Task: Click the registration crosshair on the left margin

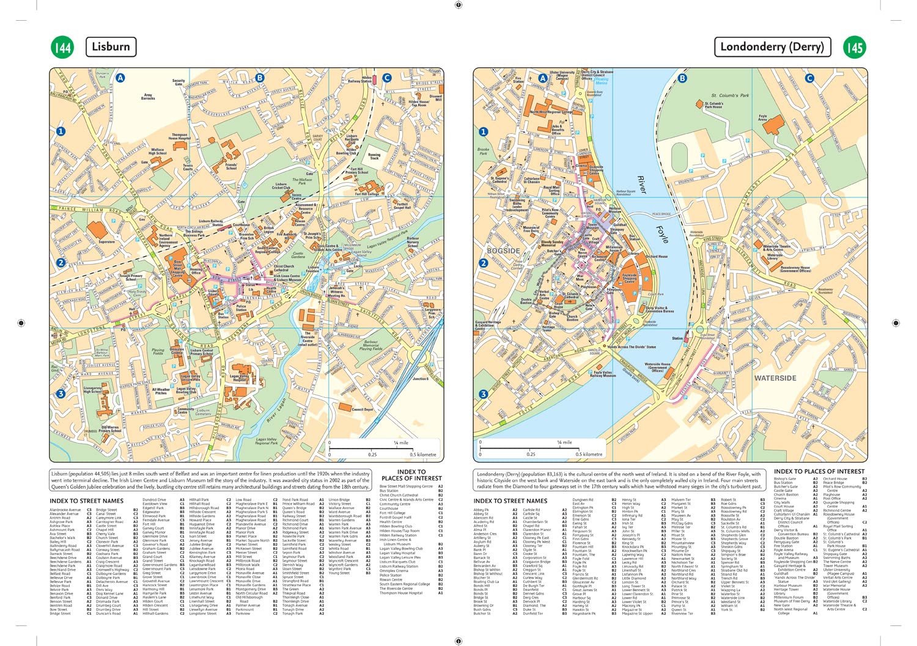Action: [21, 323]
